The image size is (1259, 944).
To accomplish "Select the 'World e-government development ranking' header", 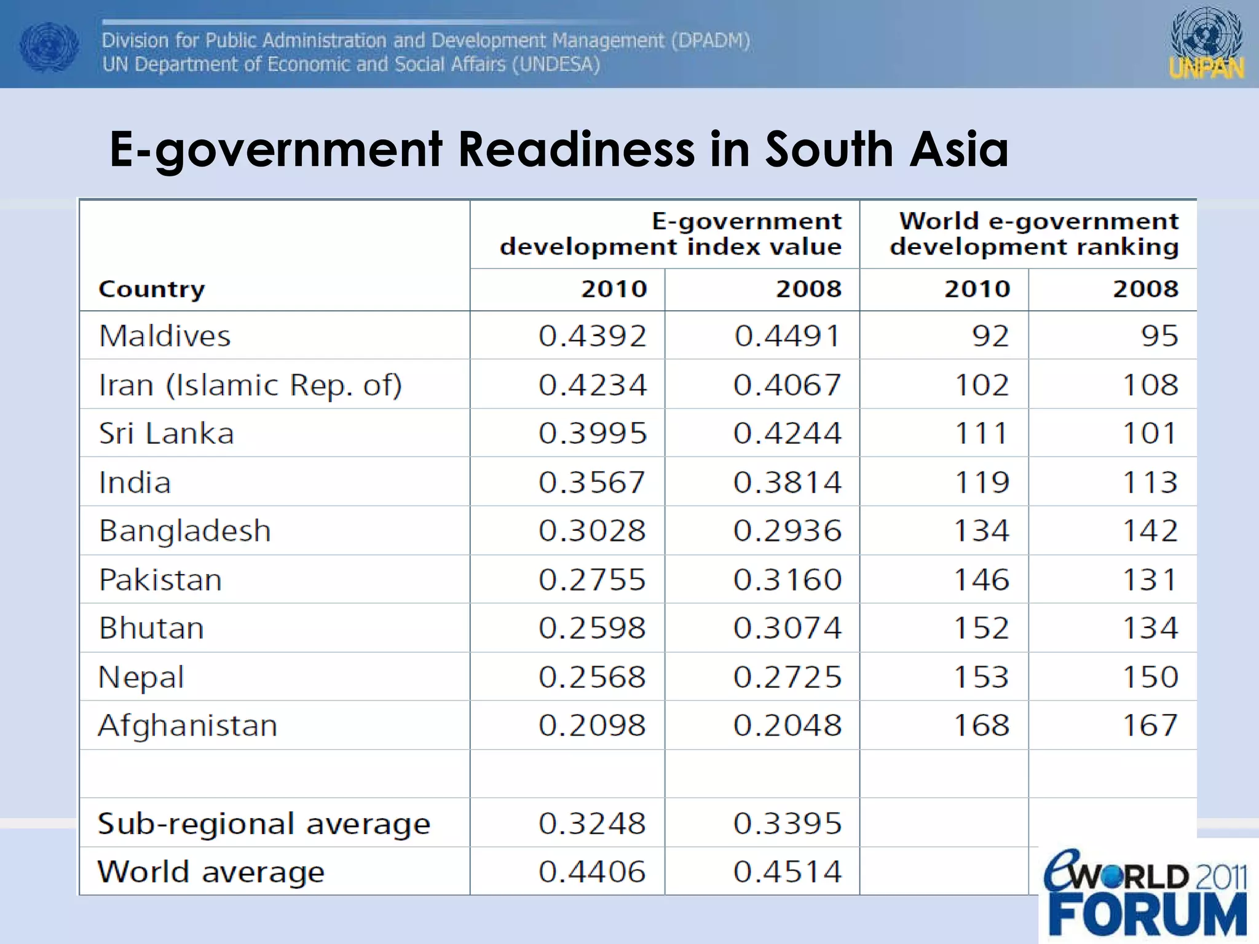I will click(x=1034, y=234).
